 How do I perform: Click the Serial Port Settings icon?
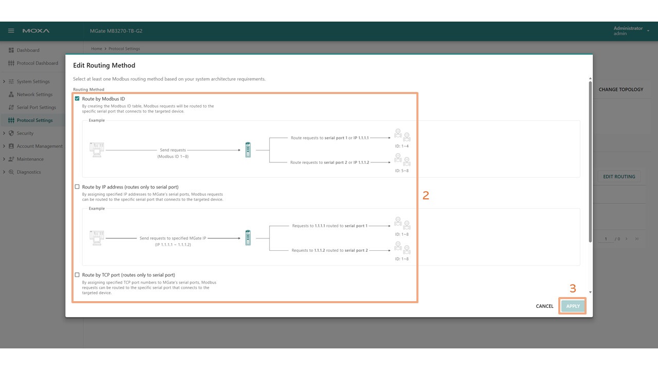point(11,107)
